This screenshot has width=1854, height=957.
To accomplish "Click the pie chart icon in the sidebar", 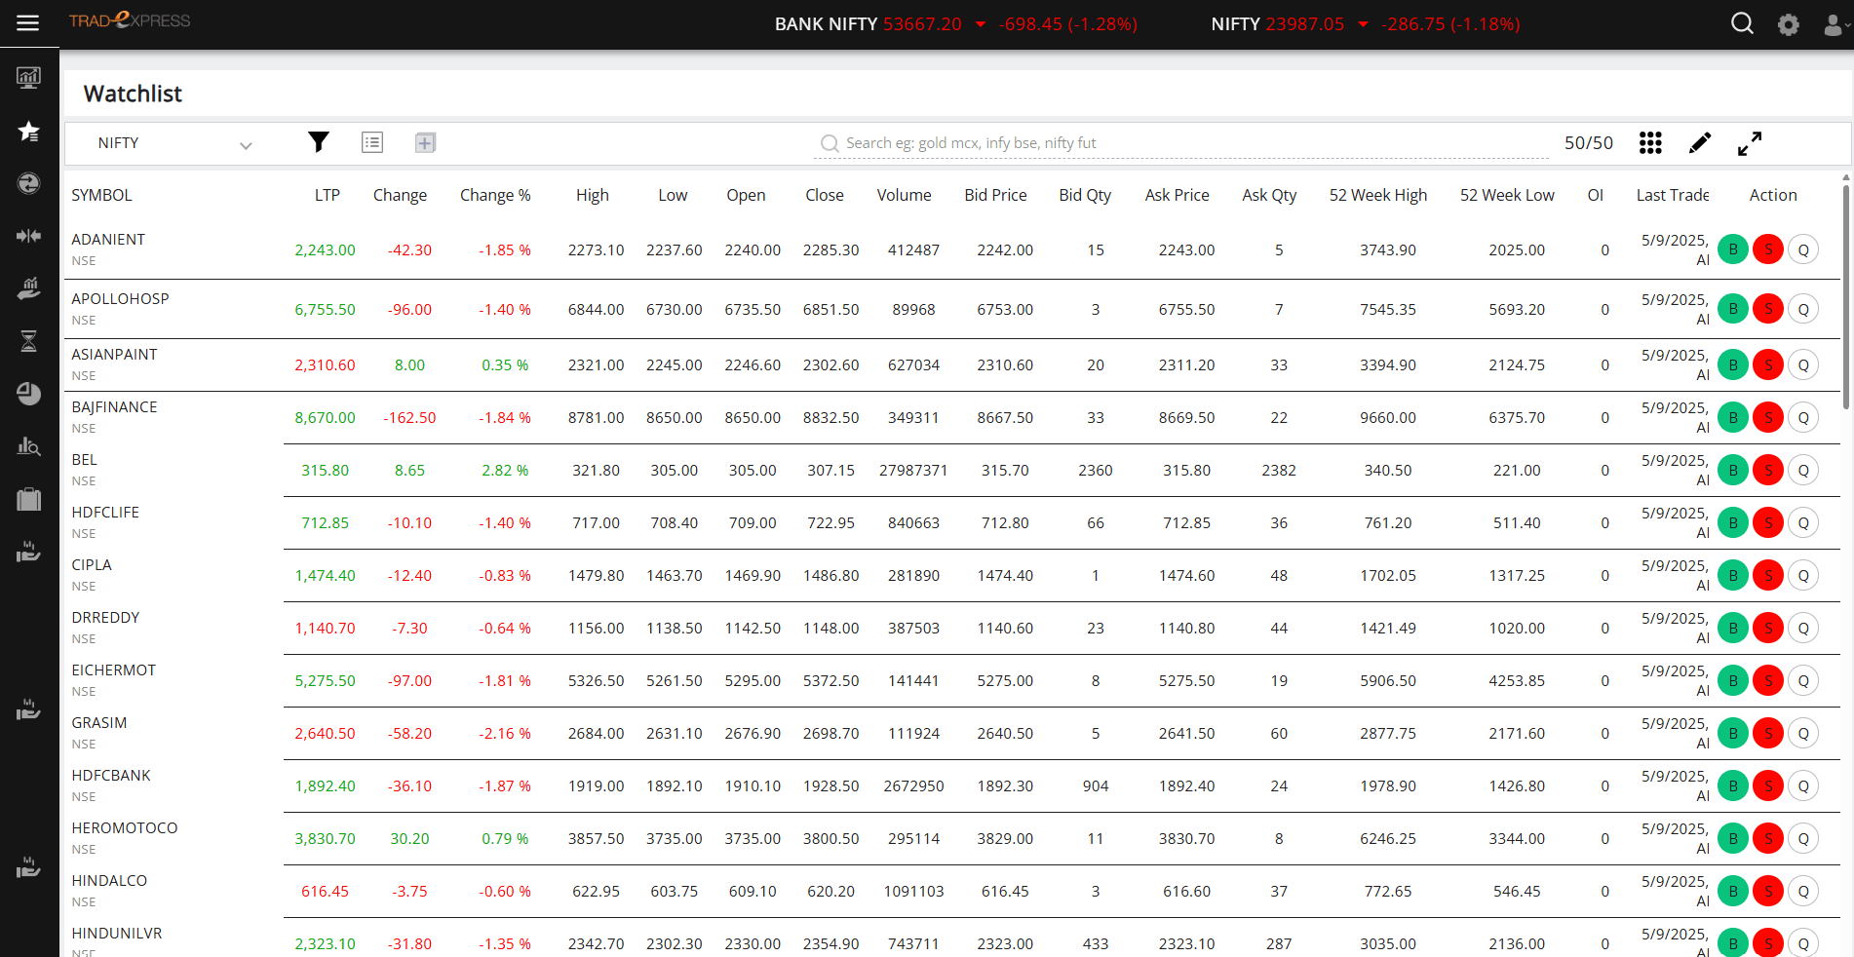I will click(x=28, y=394).
